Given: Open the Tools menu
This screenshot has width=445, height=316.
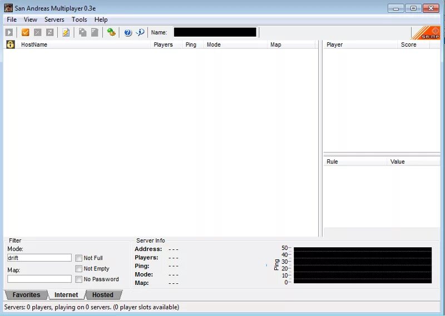Looking at the screenshot, I should coord(79,19).
